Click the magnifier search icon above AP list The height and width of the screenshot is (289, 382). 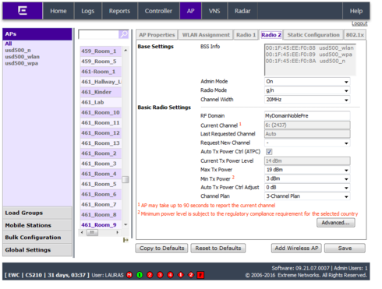pos(124,34)
